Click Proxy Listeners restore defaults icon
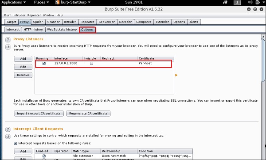Viewport: 266px width, 160px height. [8, 47]
